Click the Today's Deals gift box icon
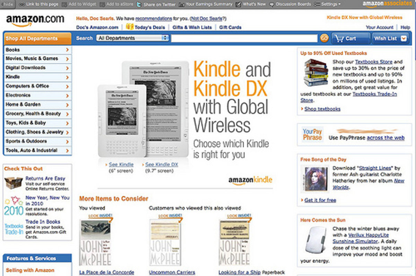This screenshot has width=416, height=276. pos(130,27)
